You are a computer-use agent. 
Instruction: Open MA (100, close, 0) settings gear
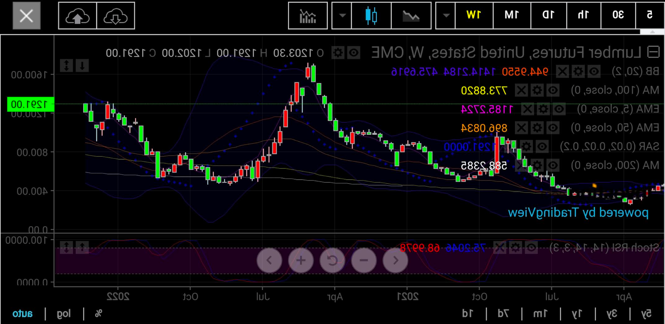click(537, 90)
